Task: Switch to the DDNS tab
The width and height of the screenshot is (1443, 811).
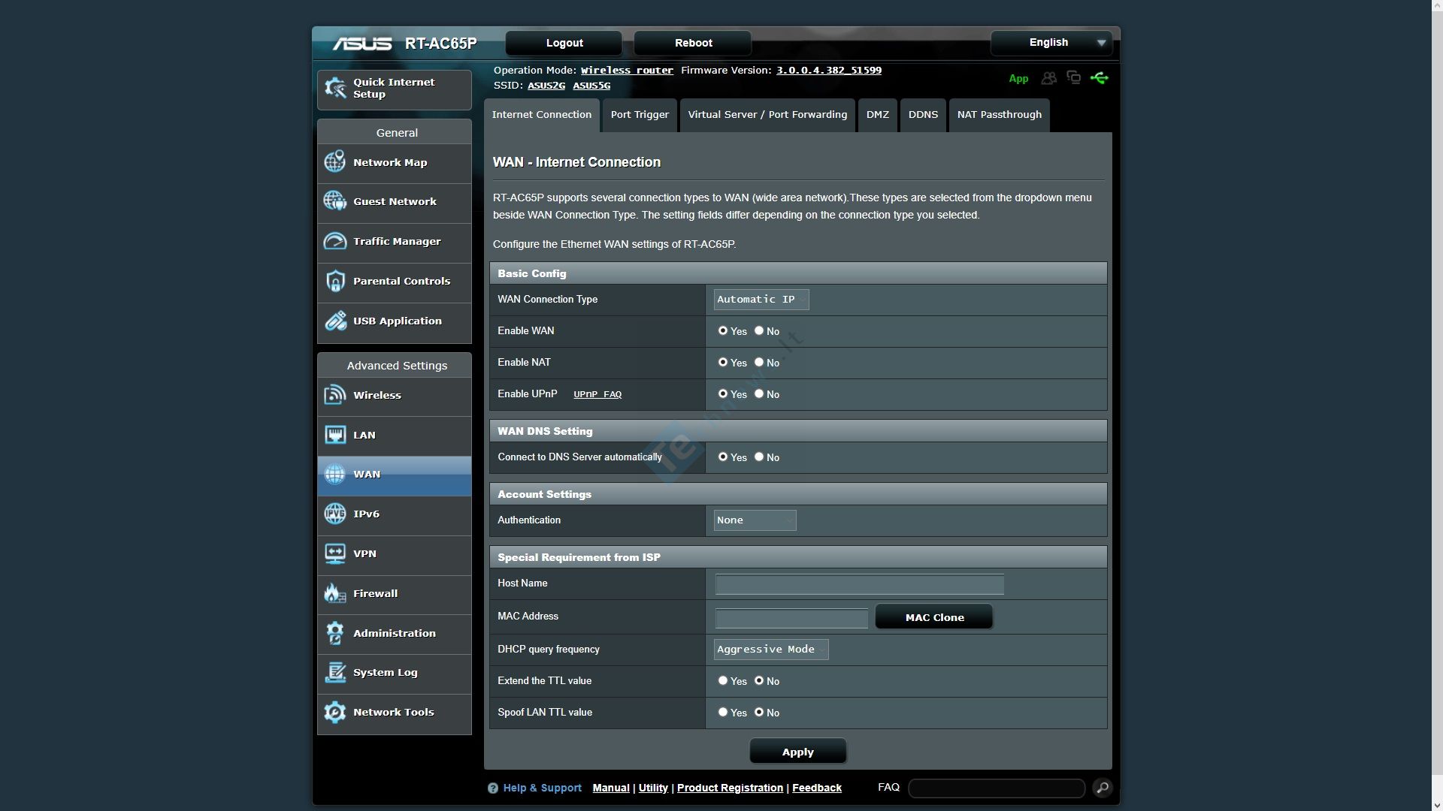Action: 923,115
